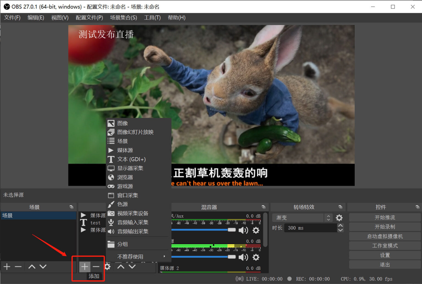Remove the source with the minus icon

pyautogui.click(x=96, y=266)
